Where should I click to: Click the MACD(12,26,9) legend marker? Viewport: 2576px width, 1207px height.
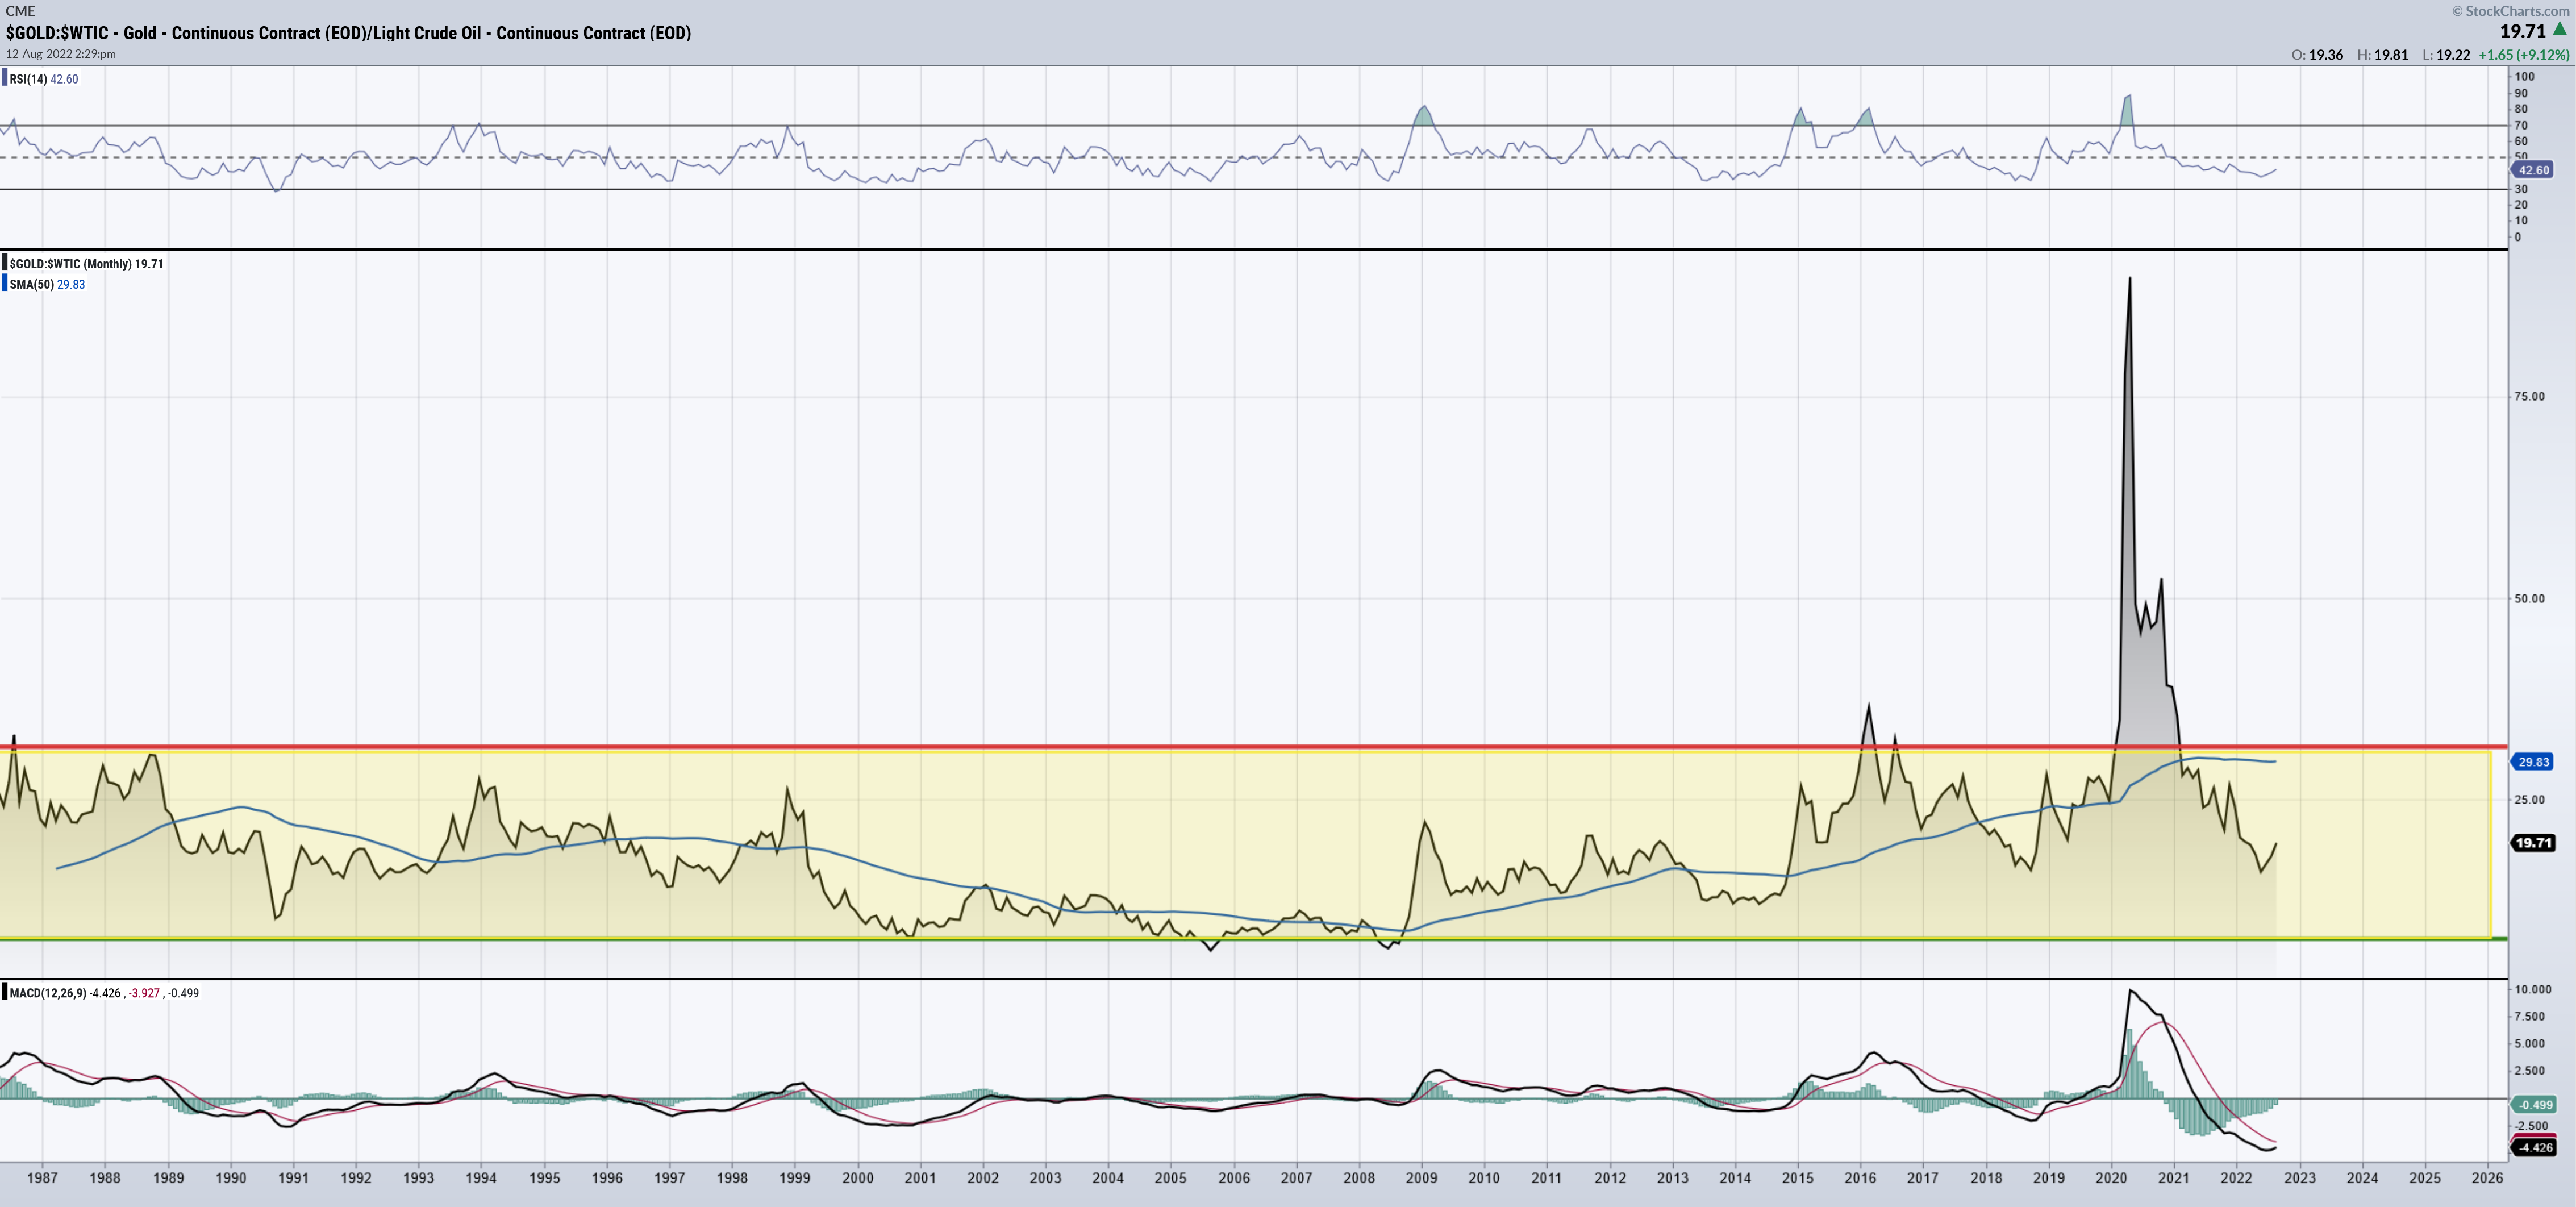5,992
